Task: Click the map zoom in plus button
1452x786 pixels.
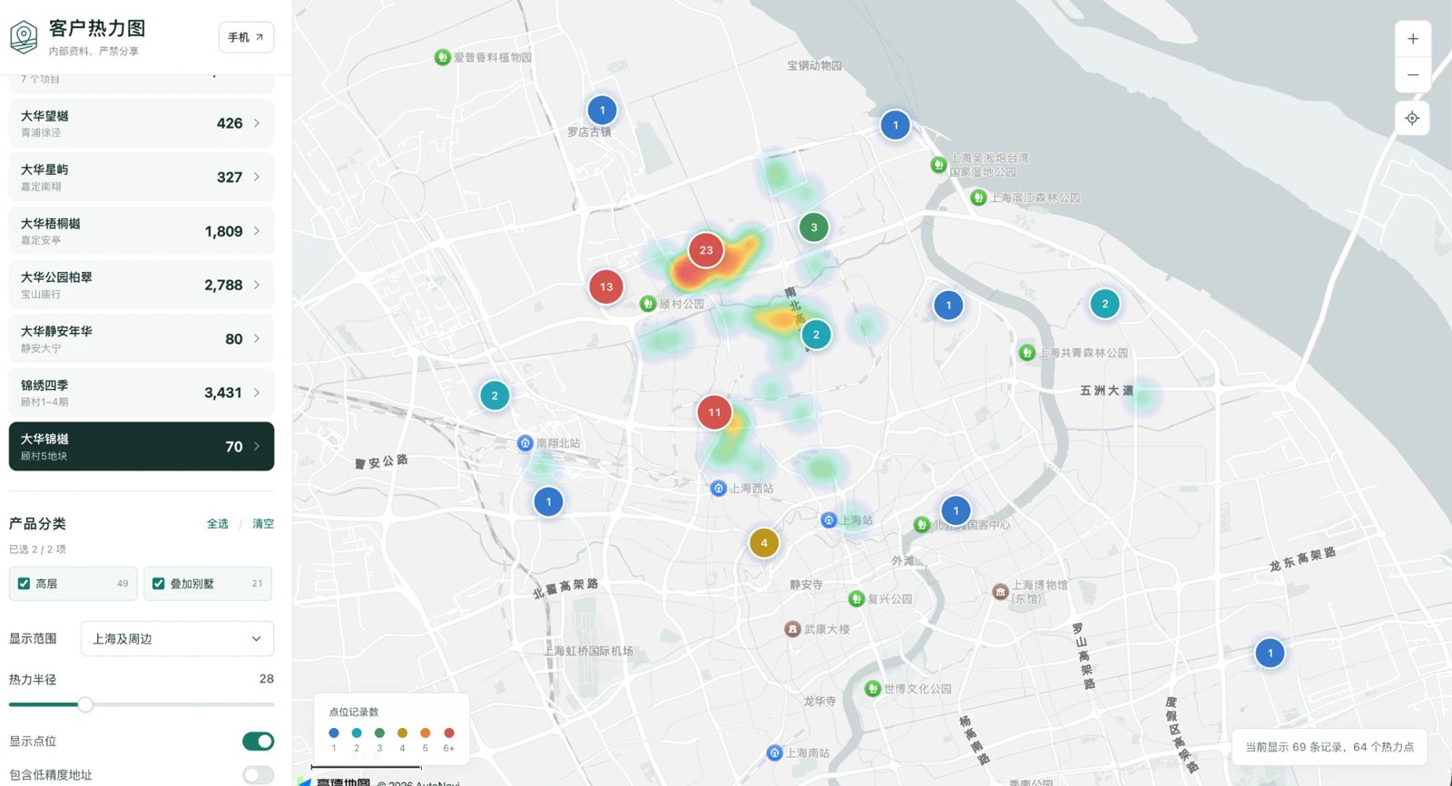Action: click(x=1413, y=39)
